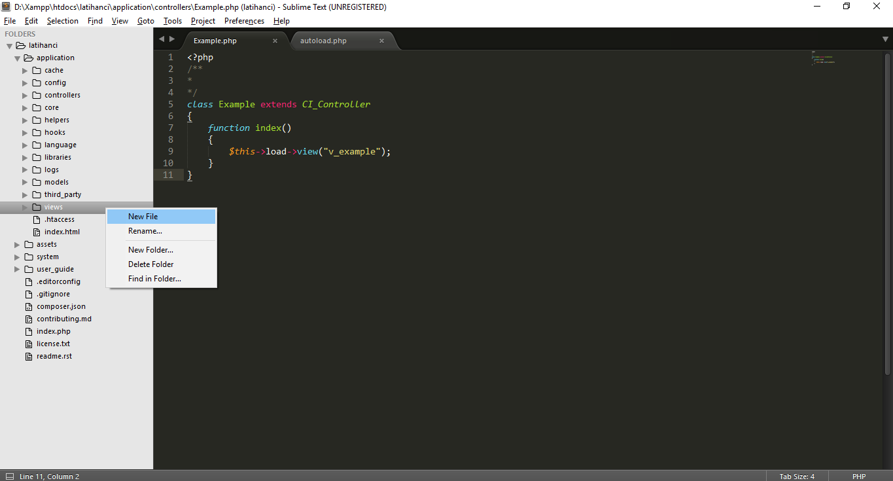Viewport: 893px width, 481px height.
Task: Expand the assets folder in the sidebar
Action: tap(16, 244)
